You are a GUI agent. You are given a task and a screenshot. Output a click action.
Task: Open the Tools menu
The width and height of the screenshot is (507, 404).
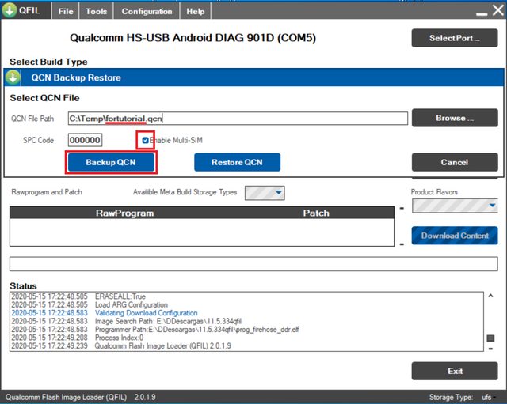coord(97,11)
